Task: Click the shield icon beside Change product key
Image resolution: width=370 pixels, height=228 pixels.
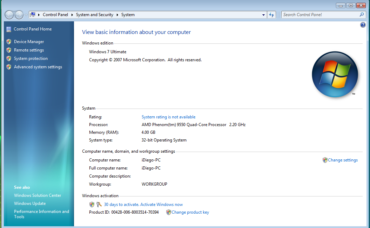Action: click(168, 212)
